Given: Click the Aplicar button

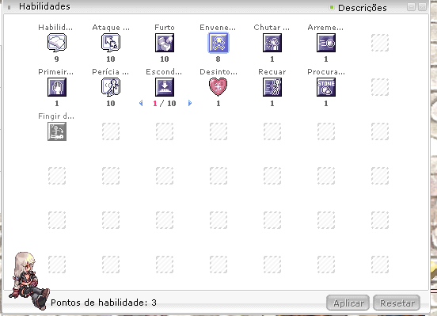Looking at the screenshot, I should click(x=348, y=303).
